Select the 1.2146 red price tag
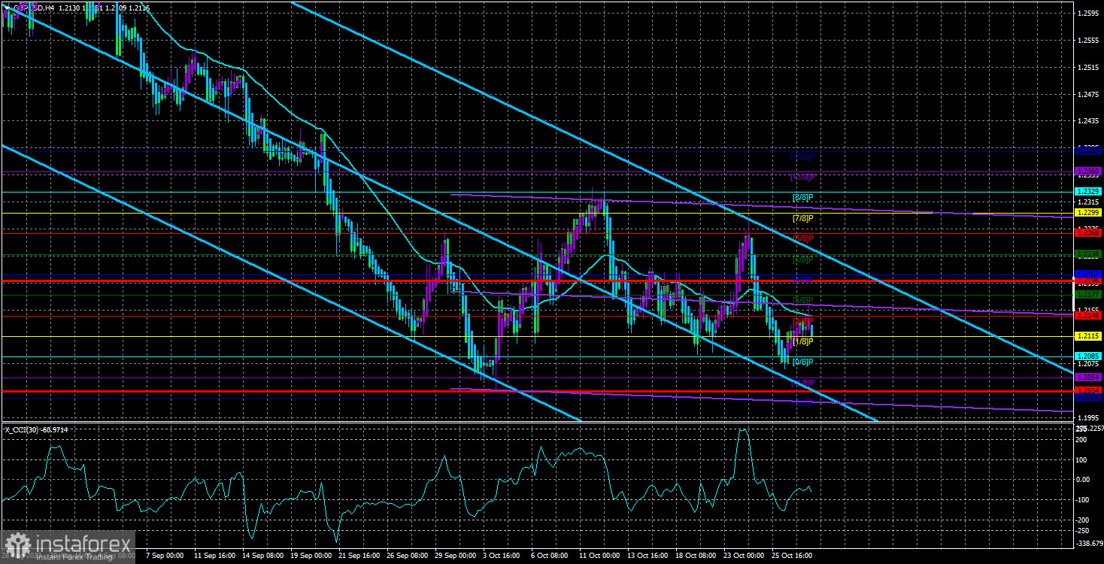Viewport: 1104px width, 564px height. [1088, 316]
